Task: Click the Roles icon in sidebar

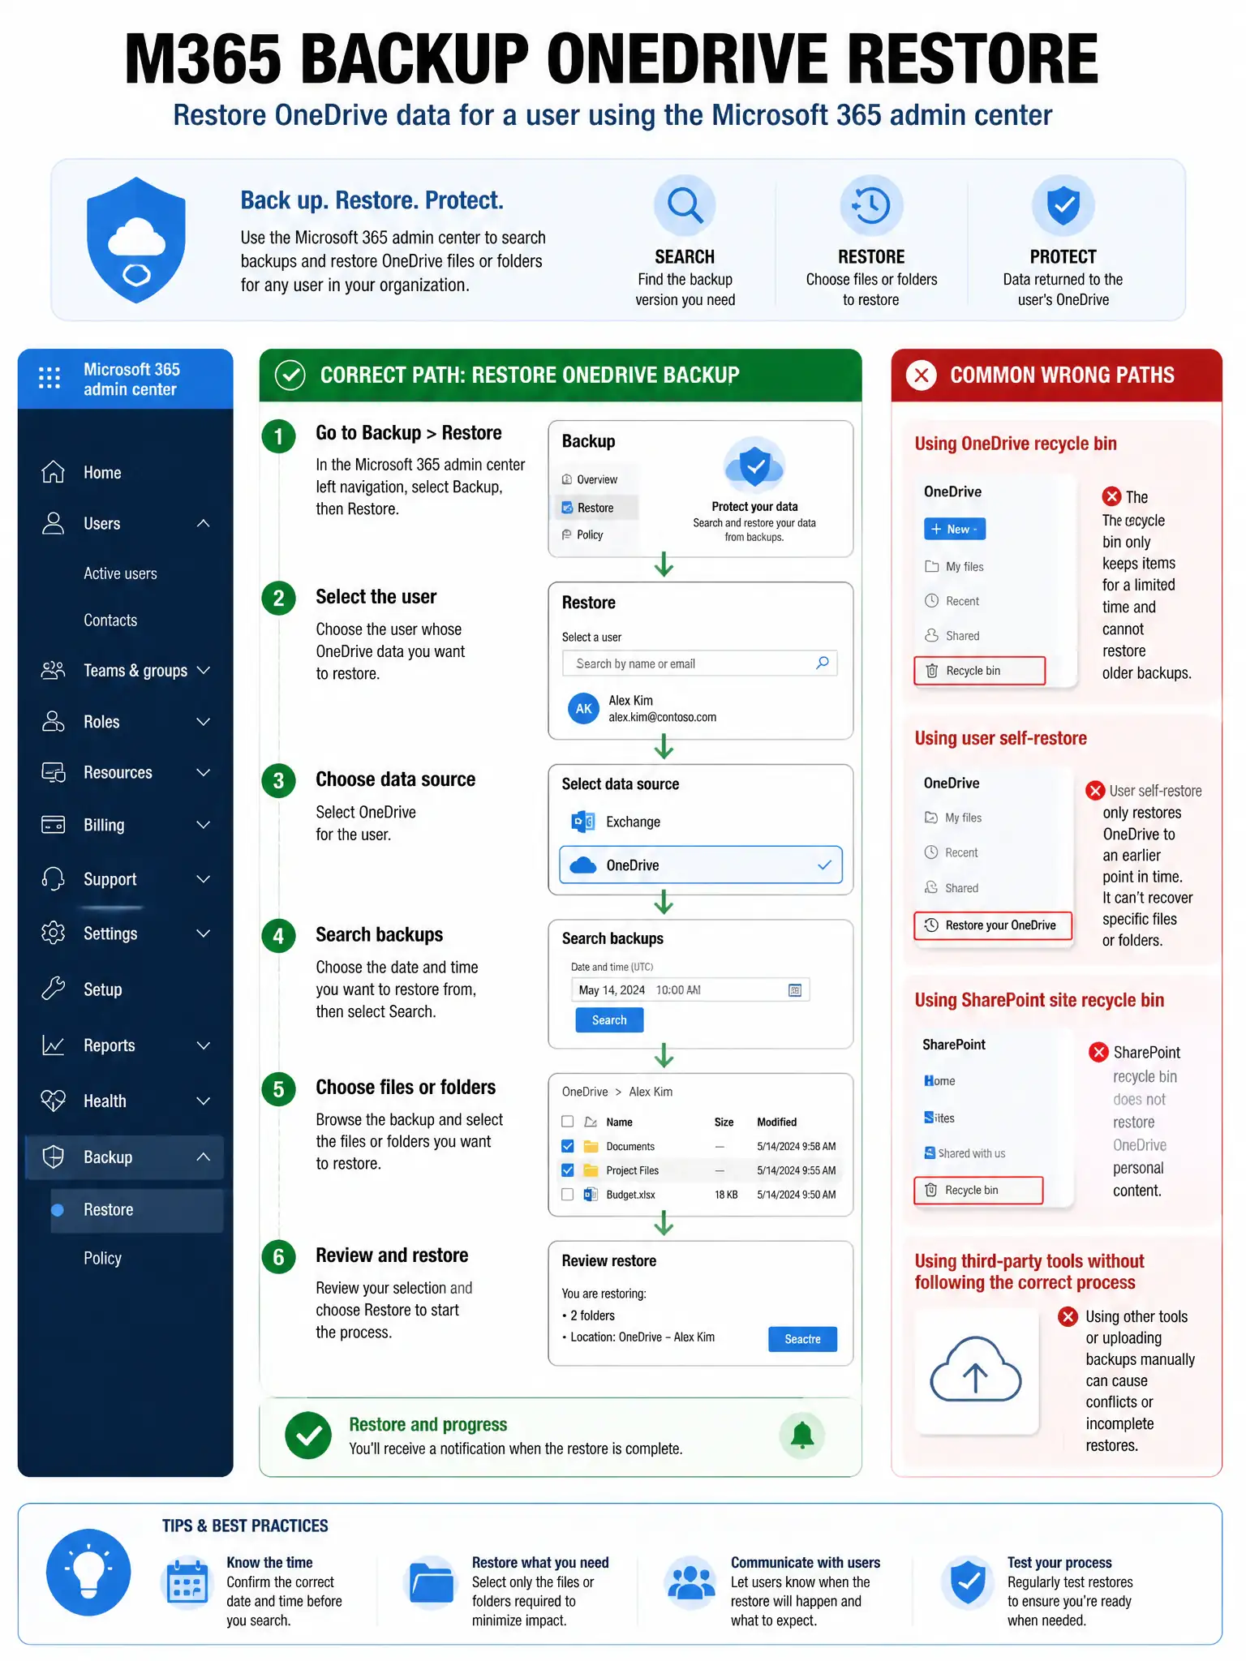Action: pos(53,721)
